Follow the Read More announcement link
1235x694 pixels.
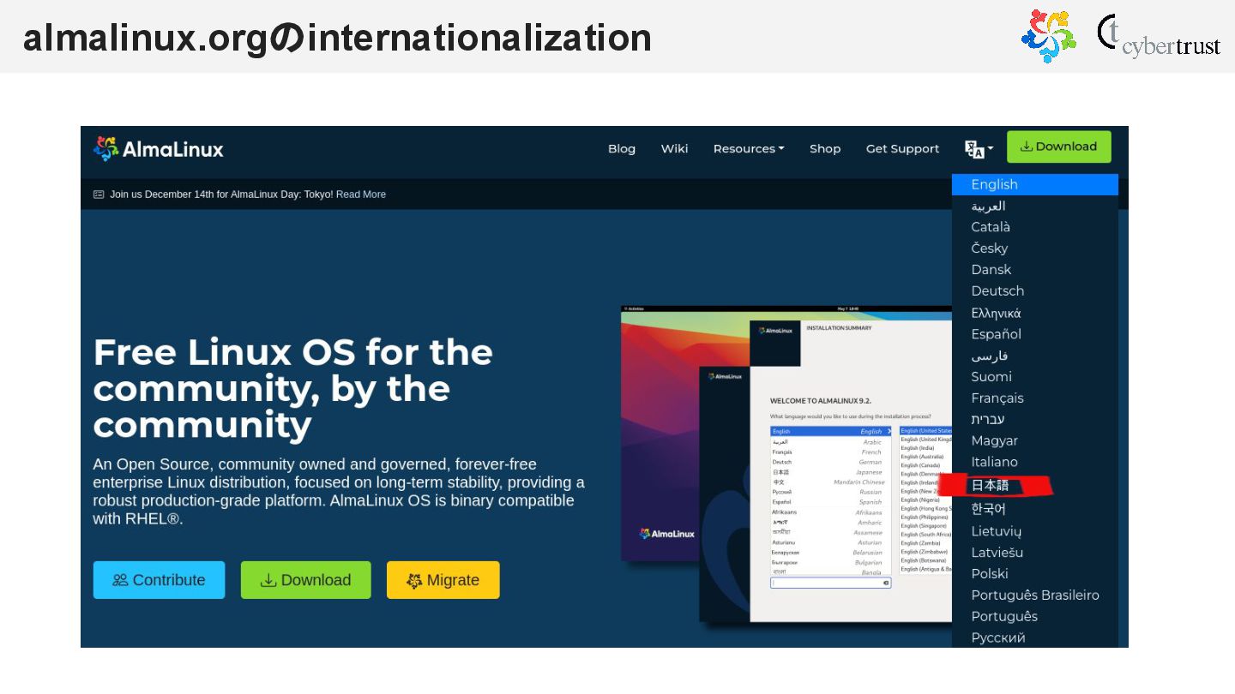tap(361, 194)
